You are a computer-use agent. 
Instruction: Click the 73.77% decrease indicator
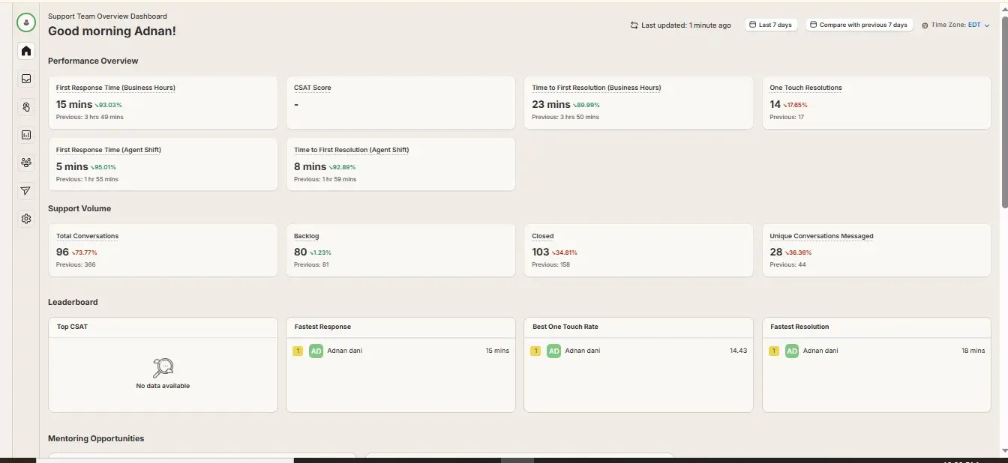[x=84, y=253]
